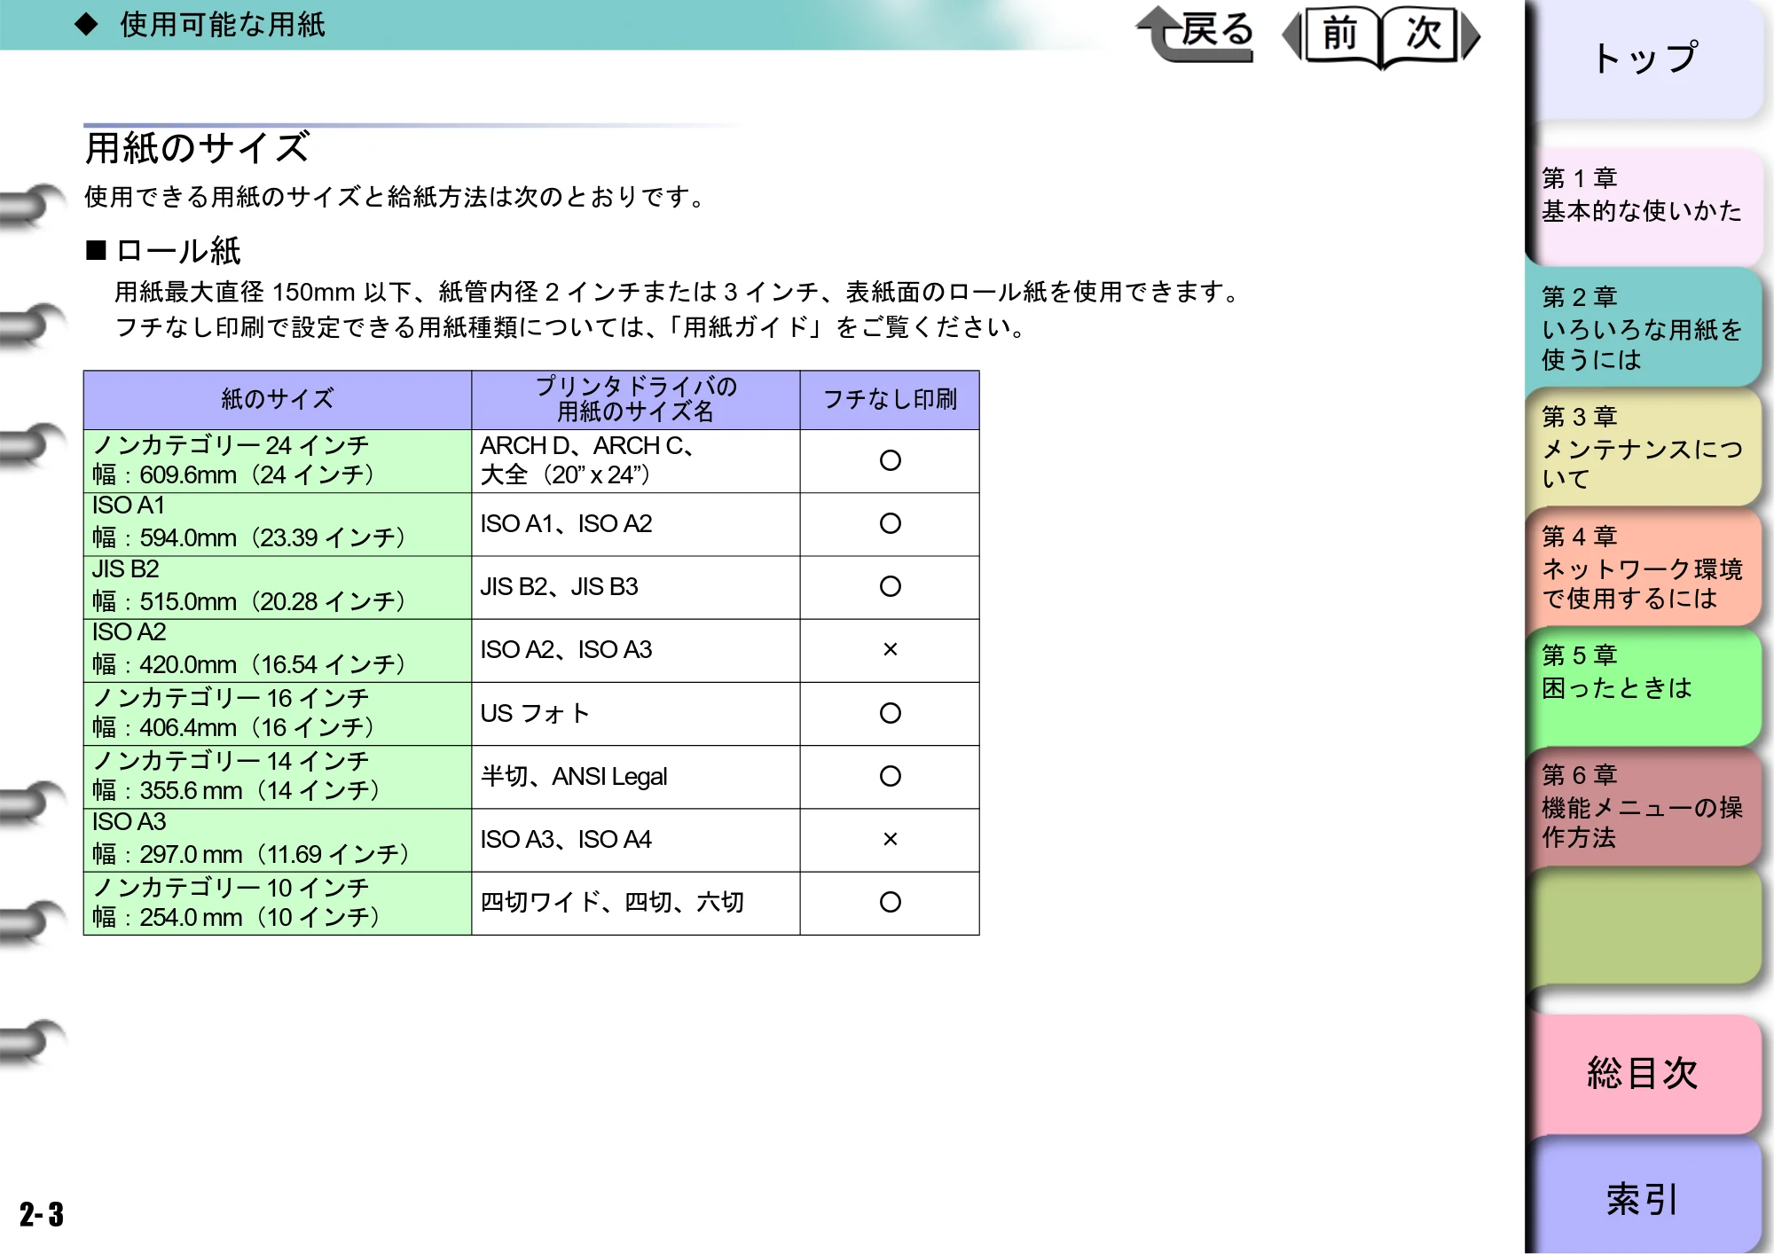The width and height of the screenshot is (1774, 1254).
Task: Click the 使用可能な用紙 header title
Action: pyautogui.click(x=223, y=24)
